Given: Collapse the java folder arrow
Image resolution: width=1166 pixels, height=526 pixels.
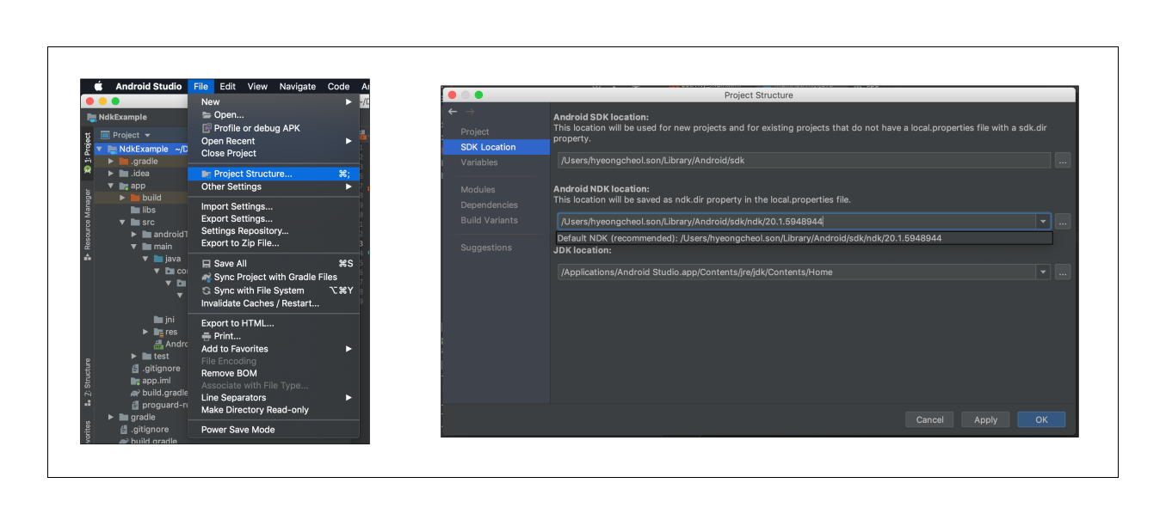Looking at the screenshot, I should click(x=146, y=259).
